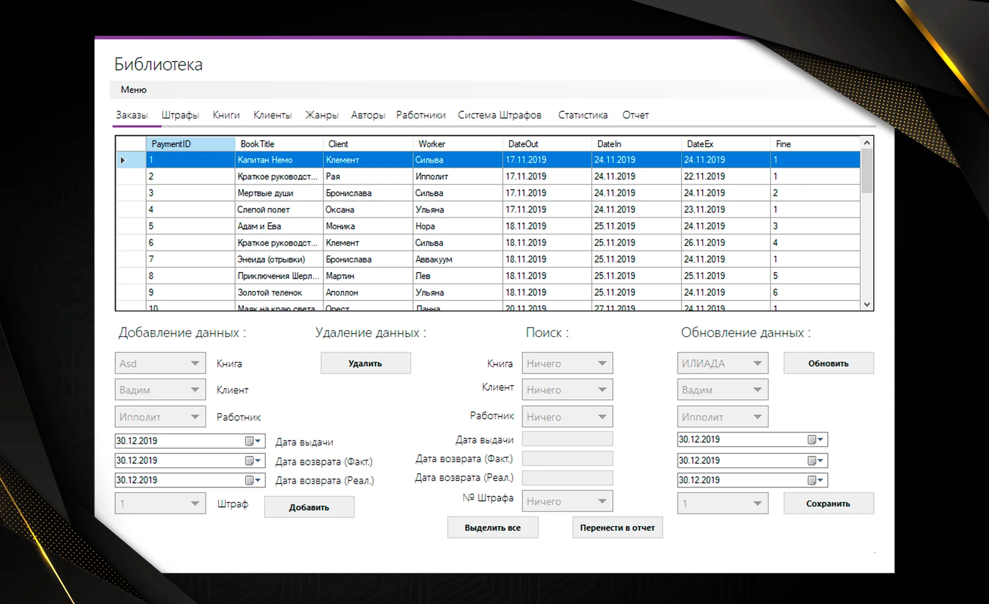
Task: Sort by PaymentID column header
Action: pyautogui.click(x=191, y=144)
